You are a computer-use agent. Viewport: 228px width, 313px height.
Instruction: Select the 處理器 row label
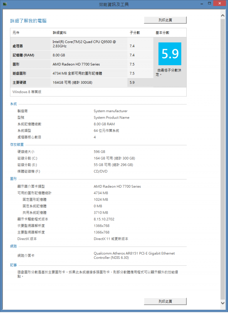click(17, 46)
